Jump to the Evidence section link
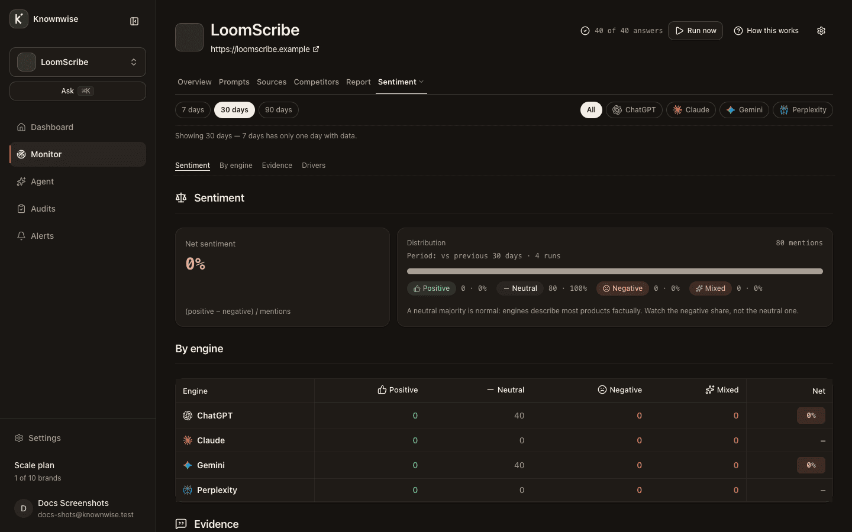This screenshot has height=532, width=852. coord(277,166)
